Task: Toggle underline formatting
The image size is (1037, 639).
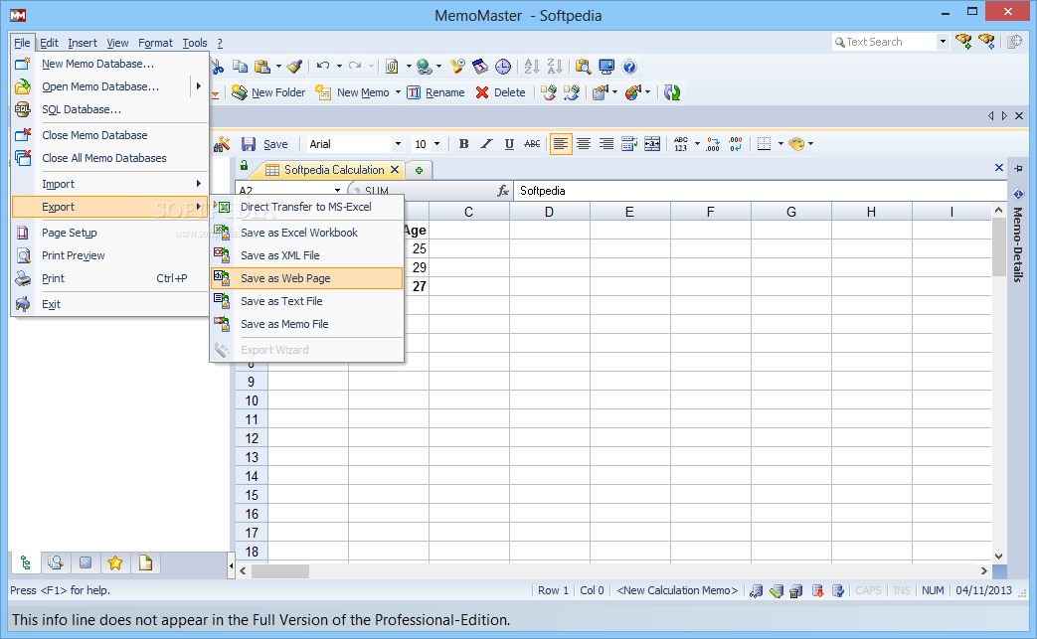Action: click(x=509, y=144)
